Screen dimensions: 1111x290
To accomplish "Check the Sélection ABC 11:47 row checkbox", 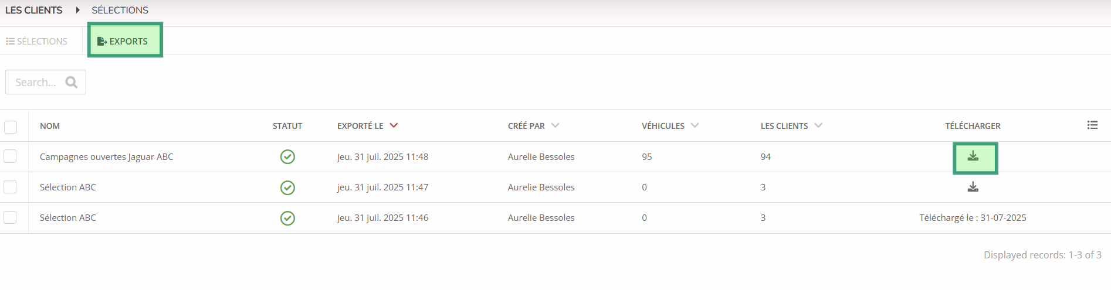I will (x=10, y=187).
